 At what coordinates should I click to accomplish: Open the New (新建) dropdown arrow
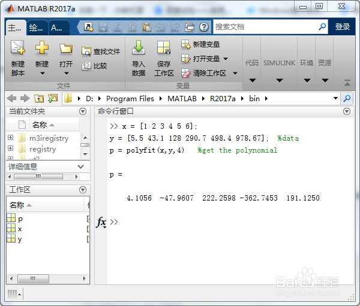point(43,73)
